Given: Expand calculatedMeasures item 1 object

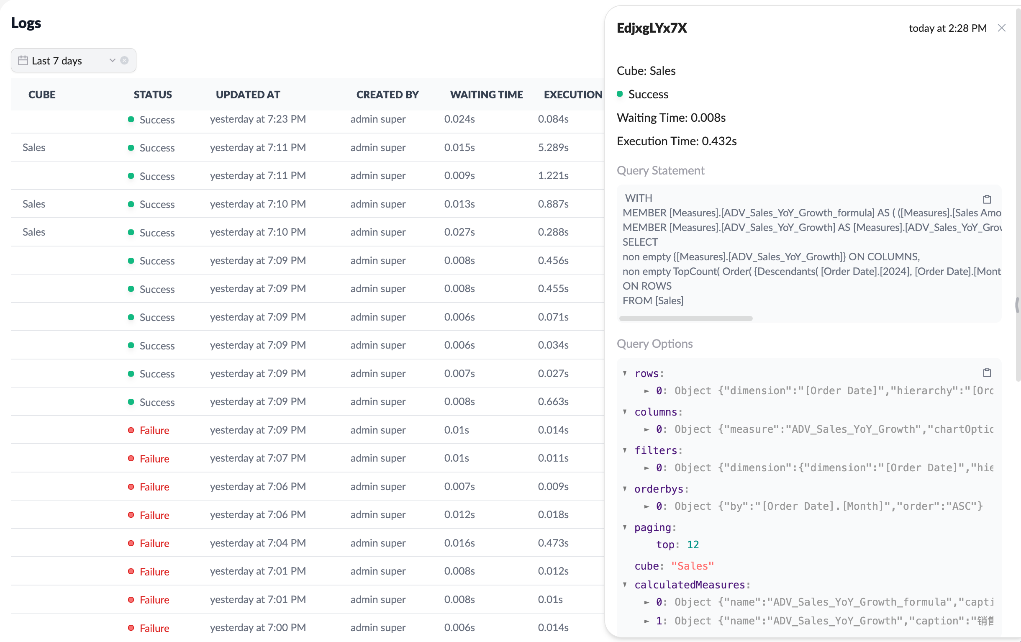Looking at the screenshot, I should coord(646,621).
